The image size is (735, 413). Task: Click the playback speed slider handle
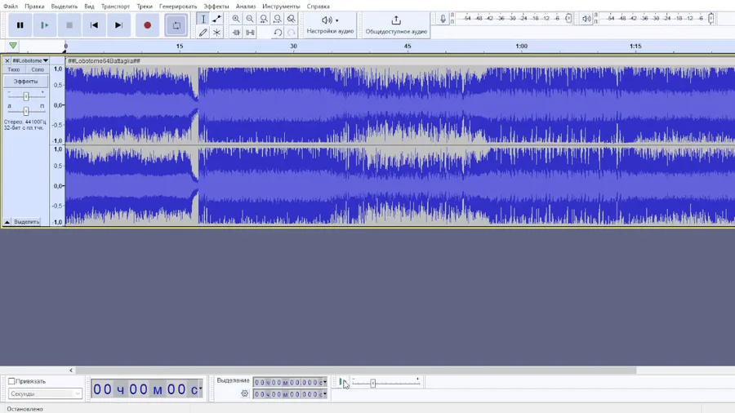point(373,383)
